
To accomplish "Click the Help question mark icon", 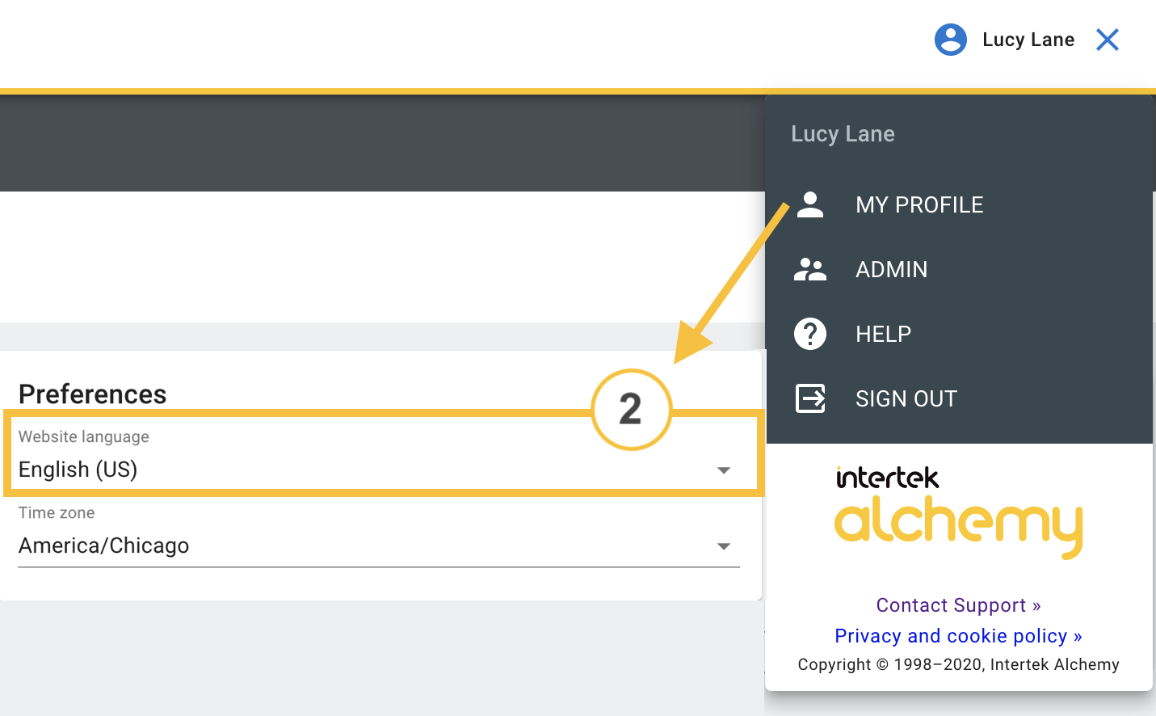I will point(810,334).
